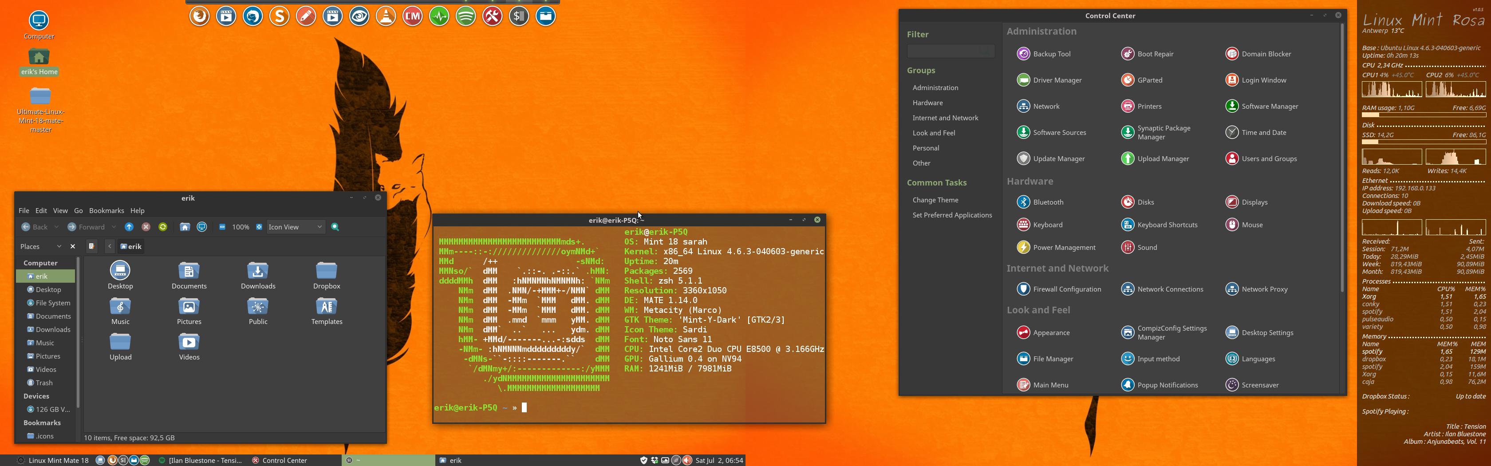
Task: Launch Firefox from the top dock
Action: 200,16
